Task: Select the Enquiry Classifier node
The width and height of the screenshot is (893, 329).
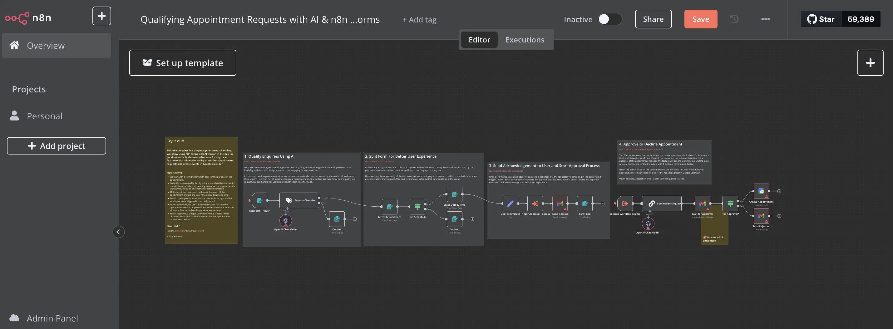Action: click(x=299, y=200)
